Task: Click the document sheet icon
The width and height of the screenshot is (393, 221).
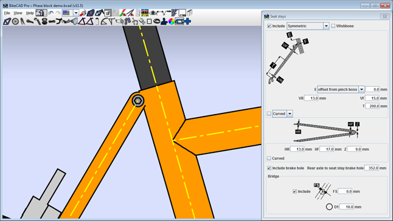Action: [137, 13]
